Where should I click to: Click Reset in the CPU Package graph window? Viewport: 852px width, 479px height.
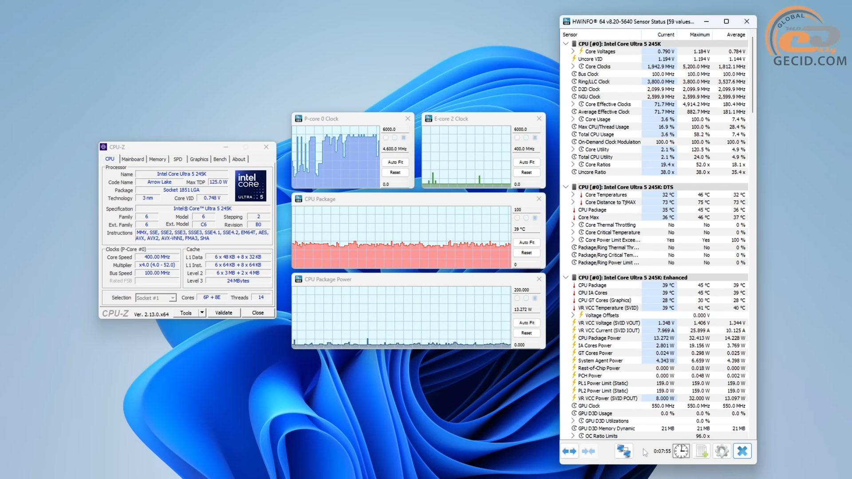pyautogui.click(x=526, y=253)
